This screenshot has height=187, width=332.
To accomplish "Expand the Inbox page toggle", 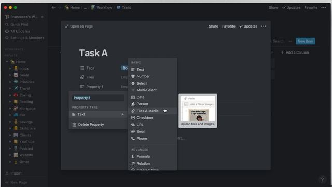I will pyautogui.click(x=10, y=69).
